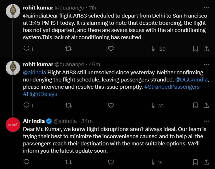The width and height of the screenshot is (215, 169).
Task: Retweet the first rohit kumar tweet
Action: (69, 49)
